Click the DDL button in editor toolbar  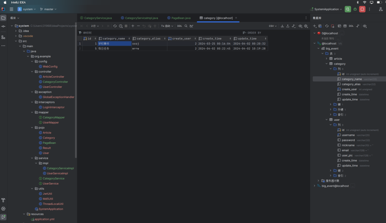click(x=179, y=26)
